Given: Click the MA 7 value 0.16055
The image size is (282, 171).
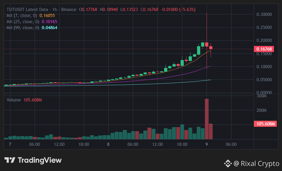Looking at the screenshot, I should pos(47,16).
